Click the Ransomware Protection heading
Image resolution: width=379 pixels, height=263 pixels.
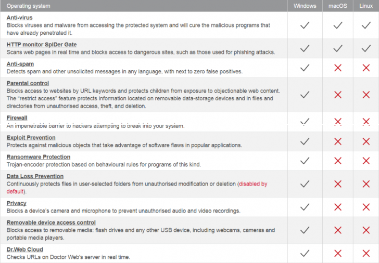(x=39, y=157)
